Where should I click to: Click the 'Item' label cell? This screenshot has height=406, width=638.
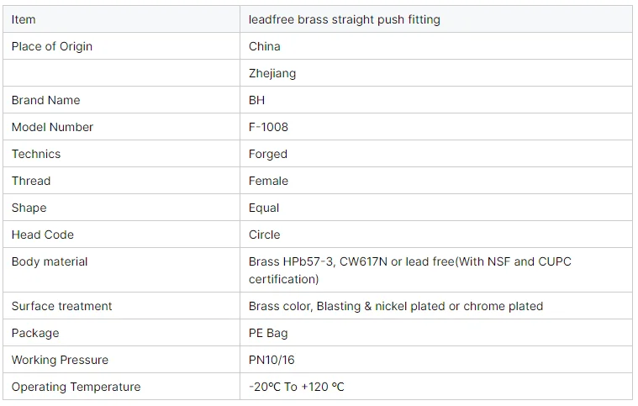[24, 19]
